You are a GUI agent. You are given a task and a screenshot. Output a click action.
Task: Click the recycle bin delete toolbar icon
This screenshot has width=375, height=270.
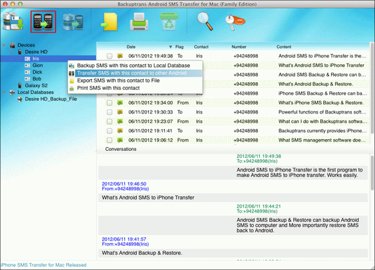169,21
